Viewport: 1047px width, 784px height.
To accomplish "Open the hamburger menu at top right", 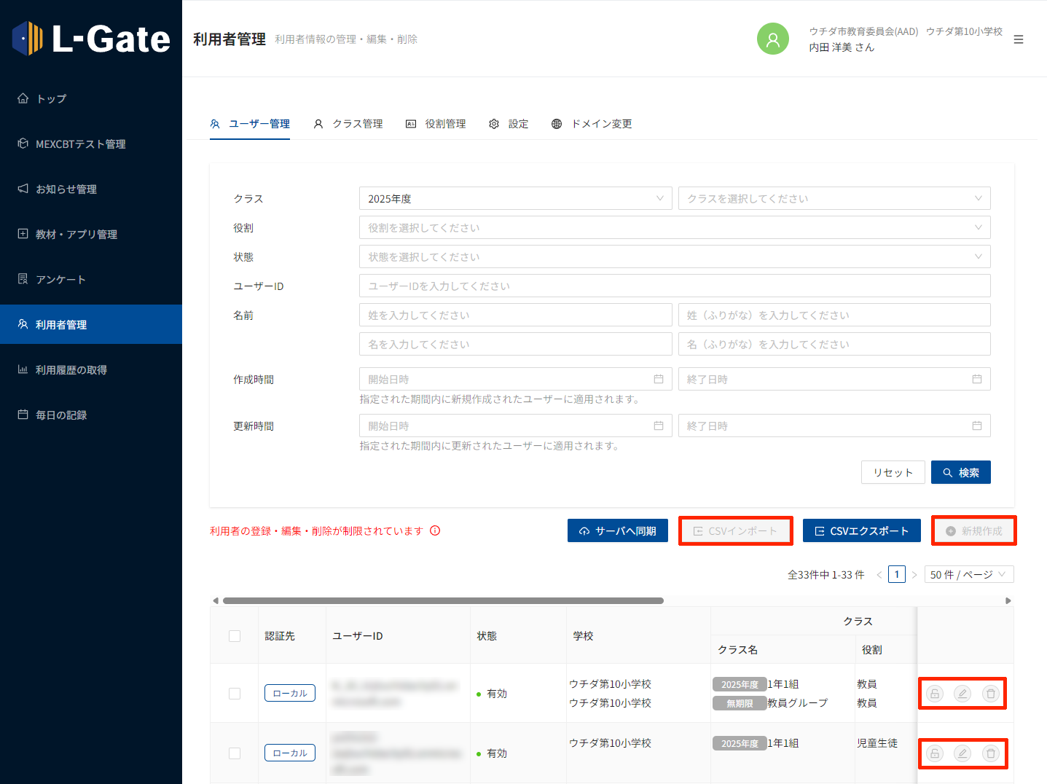I will pos(1018,39).
